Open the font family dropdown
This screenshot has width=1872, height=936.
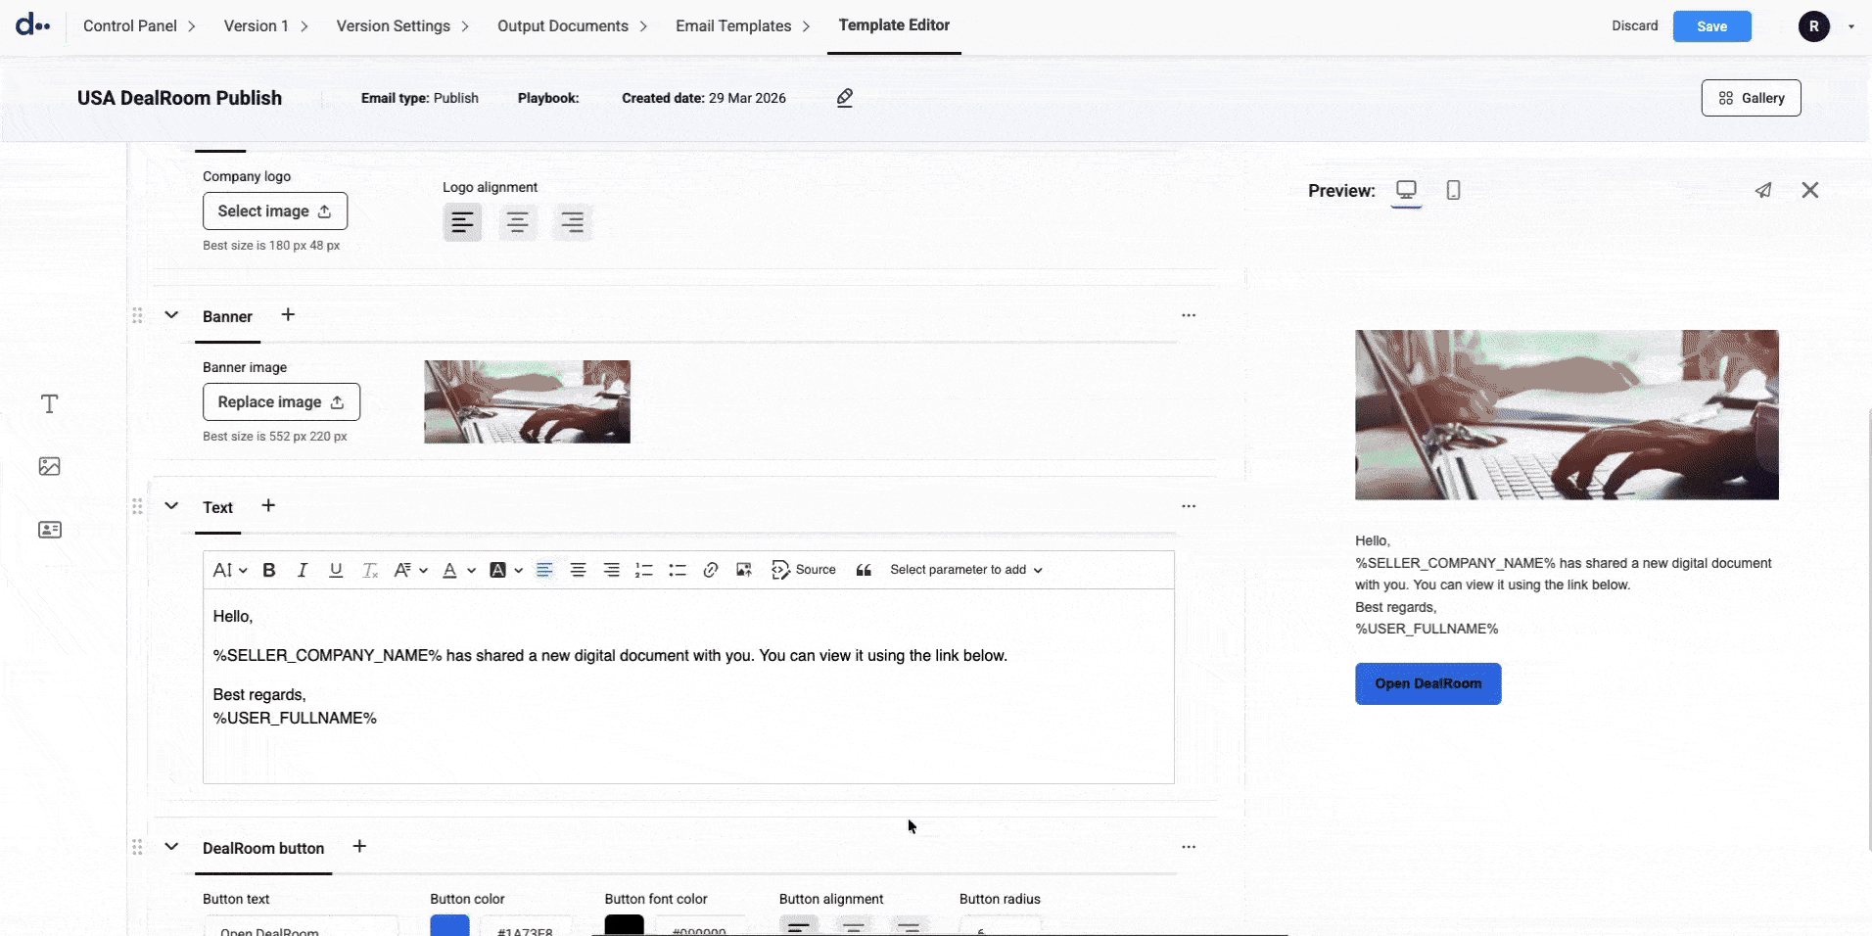409,570
